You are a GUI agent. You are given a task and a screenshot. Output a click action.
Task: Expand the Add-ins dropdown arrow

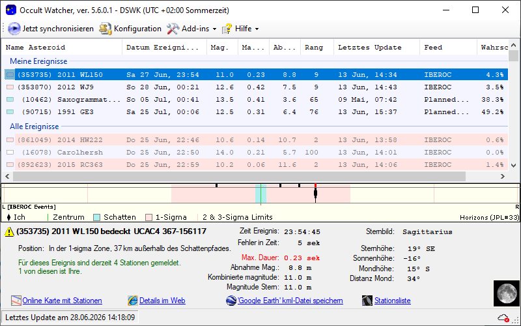point(214,29)
